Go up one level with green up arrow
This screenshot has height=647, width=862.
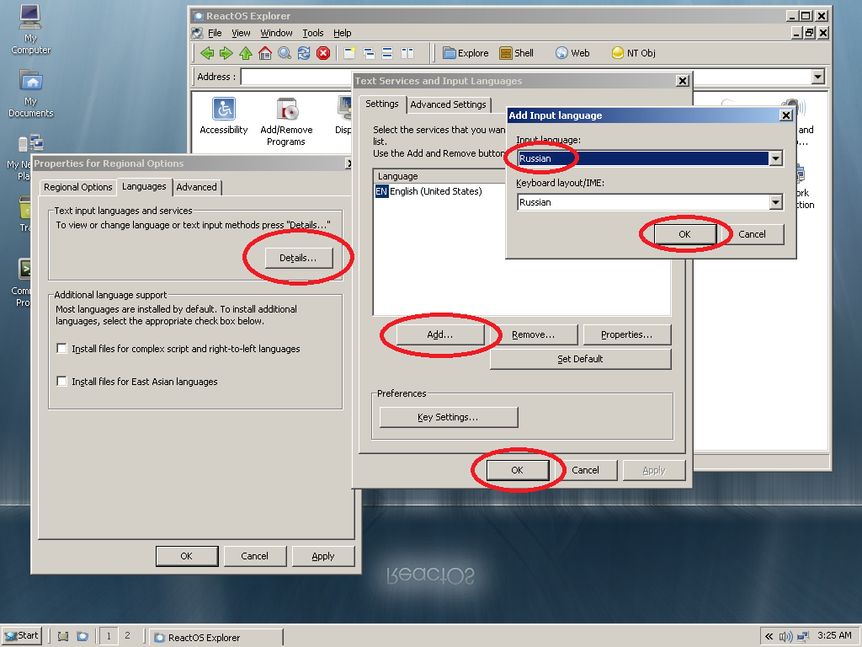click(246, 53)
